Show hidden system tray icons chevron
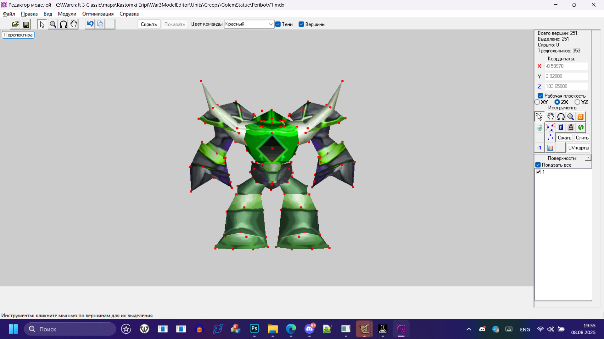Viewport: 604px width, 339px height. 469,329
